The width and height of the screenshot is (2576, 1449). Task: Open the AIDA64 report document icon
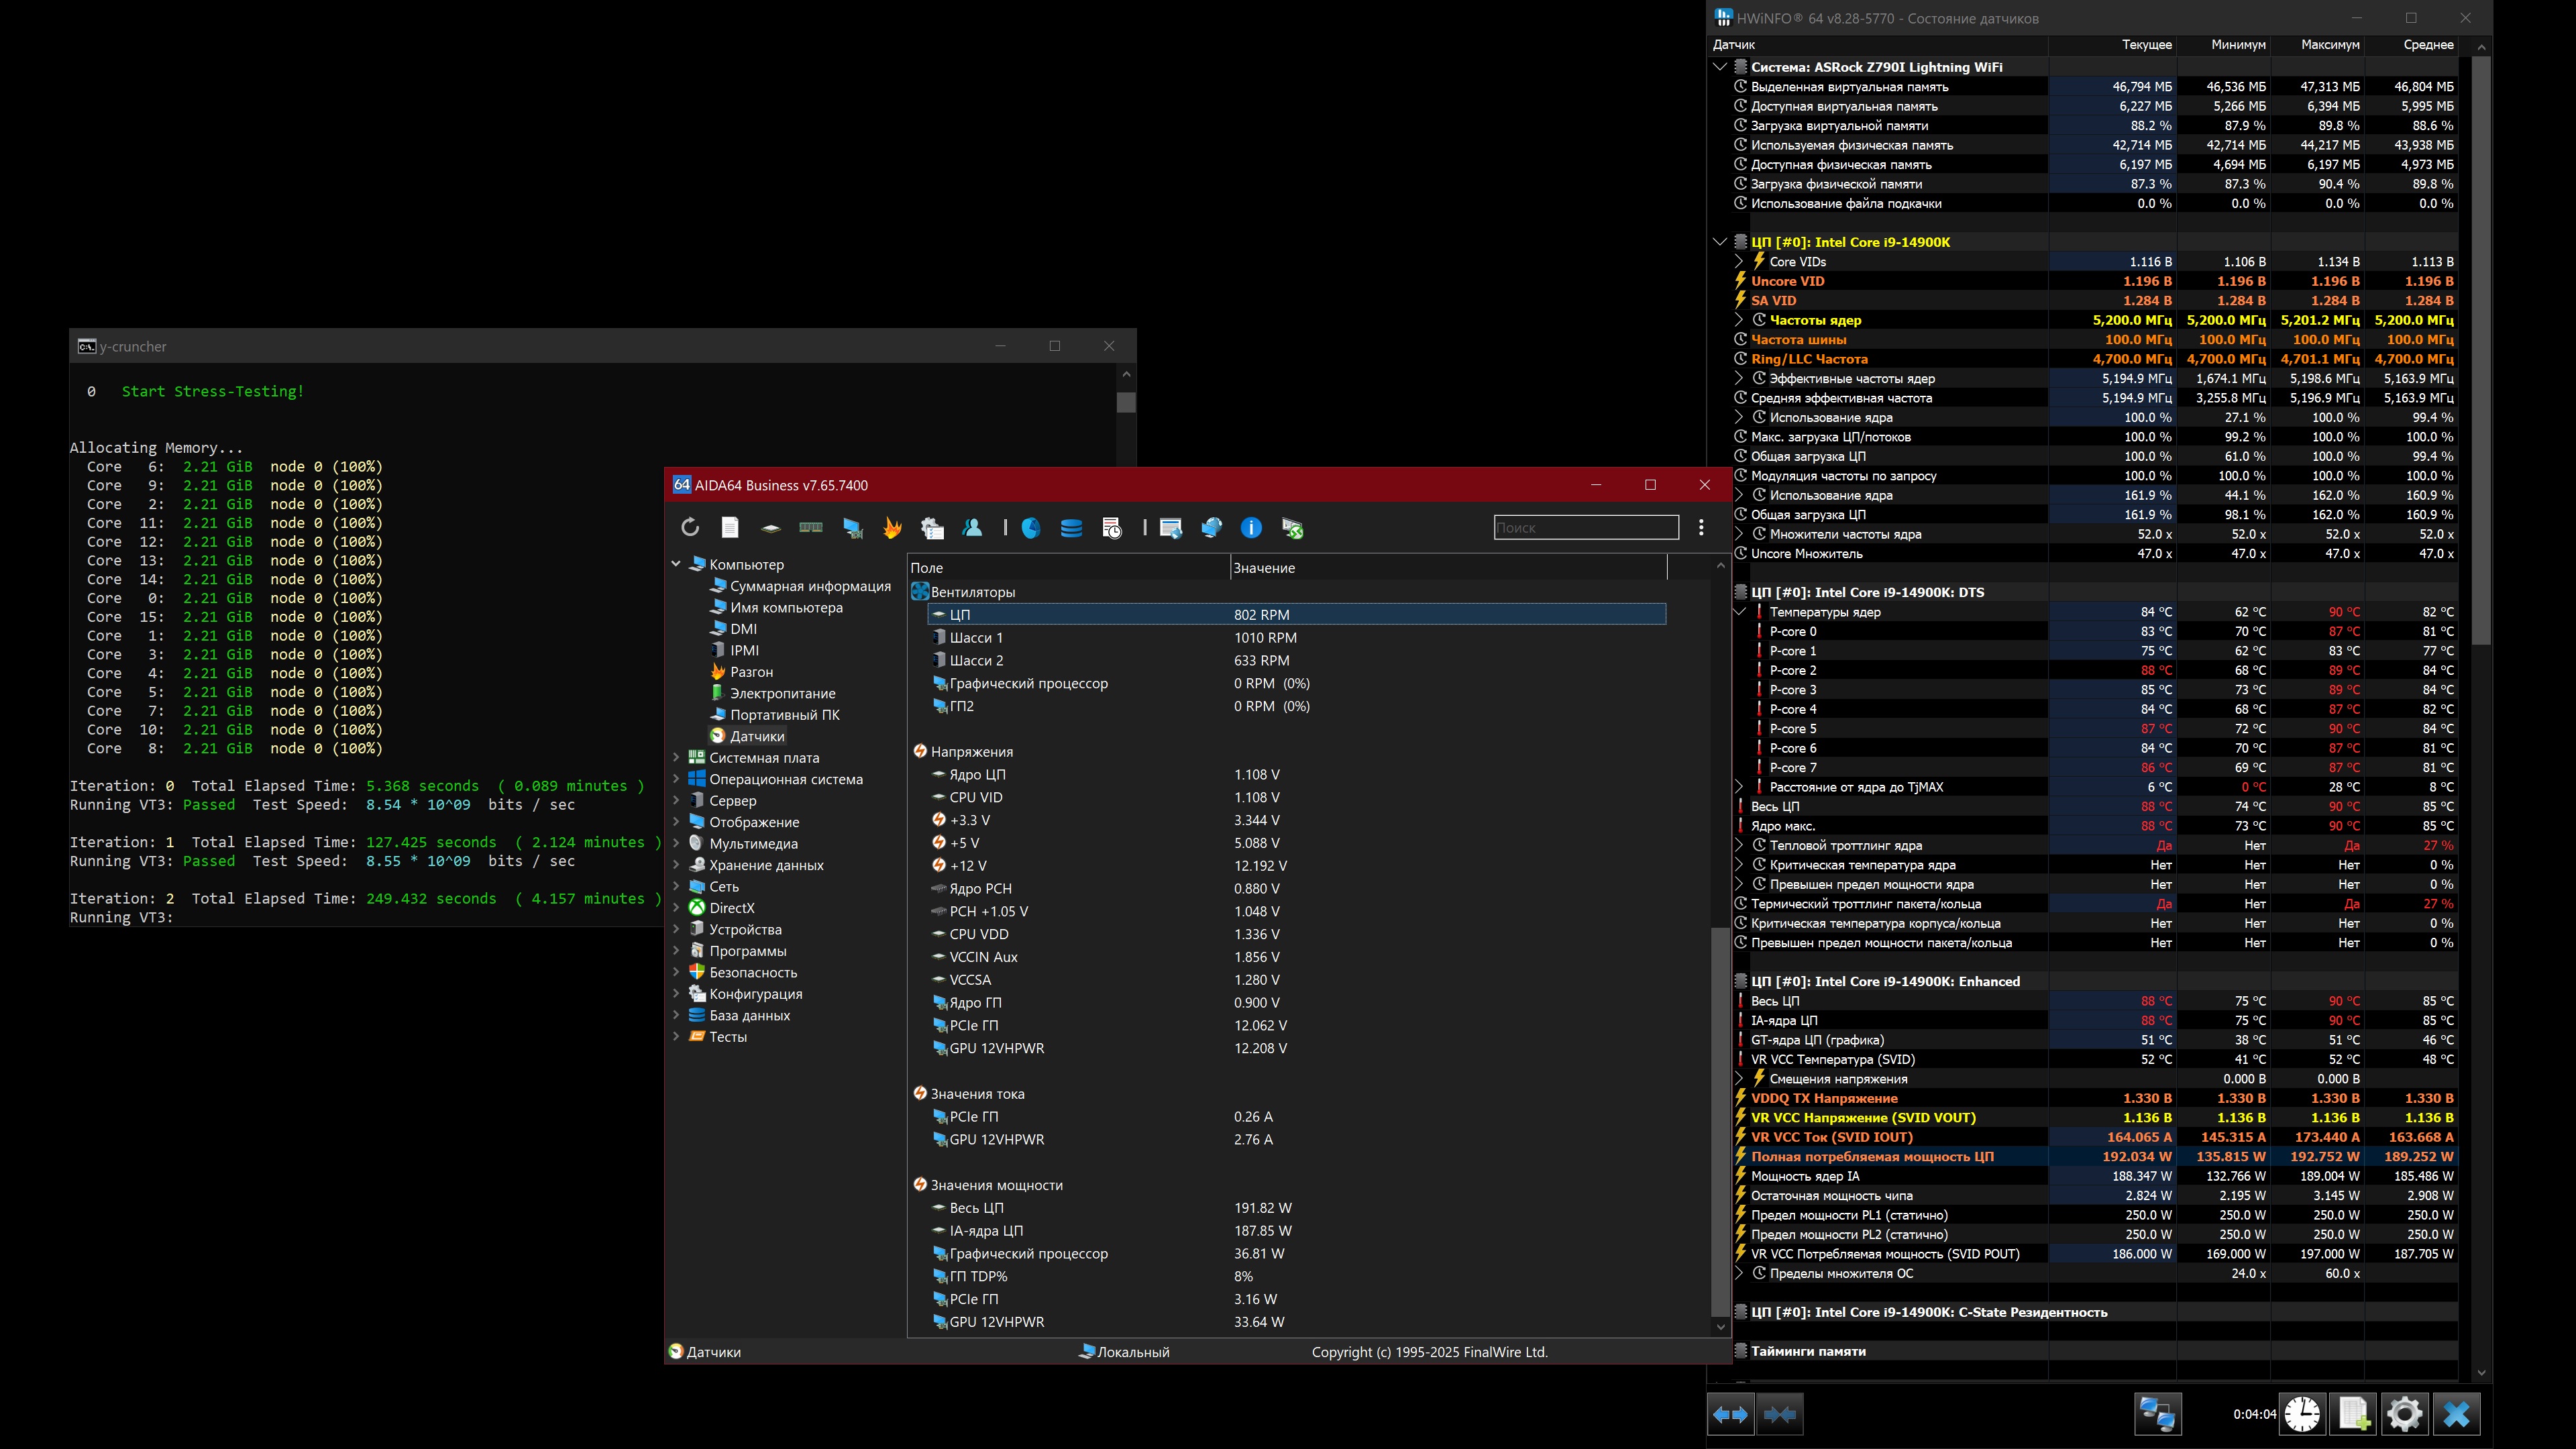pos(730,528)
